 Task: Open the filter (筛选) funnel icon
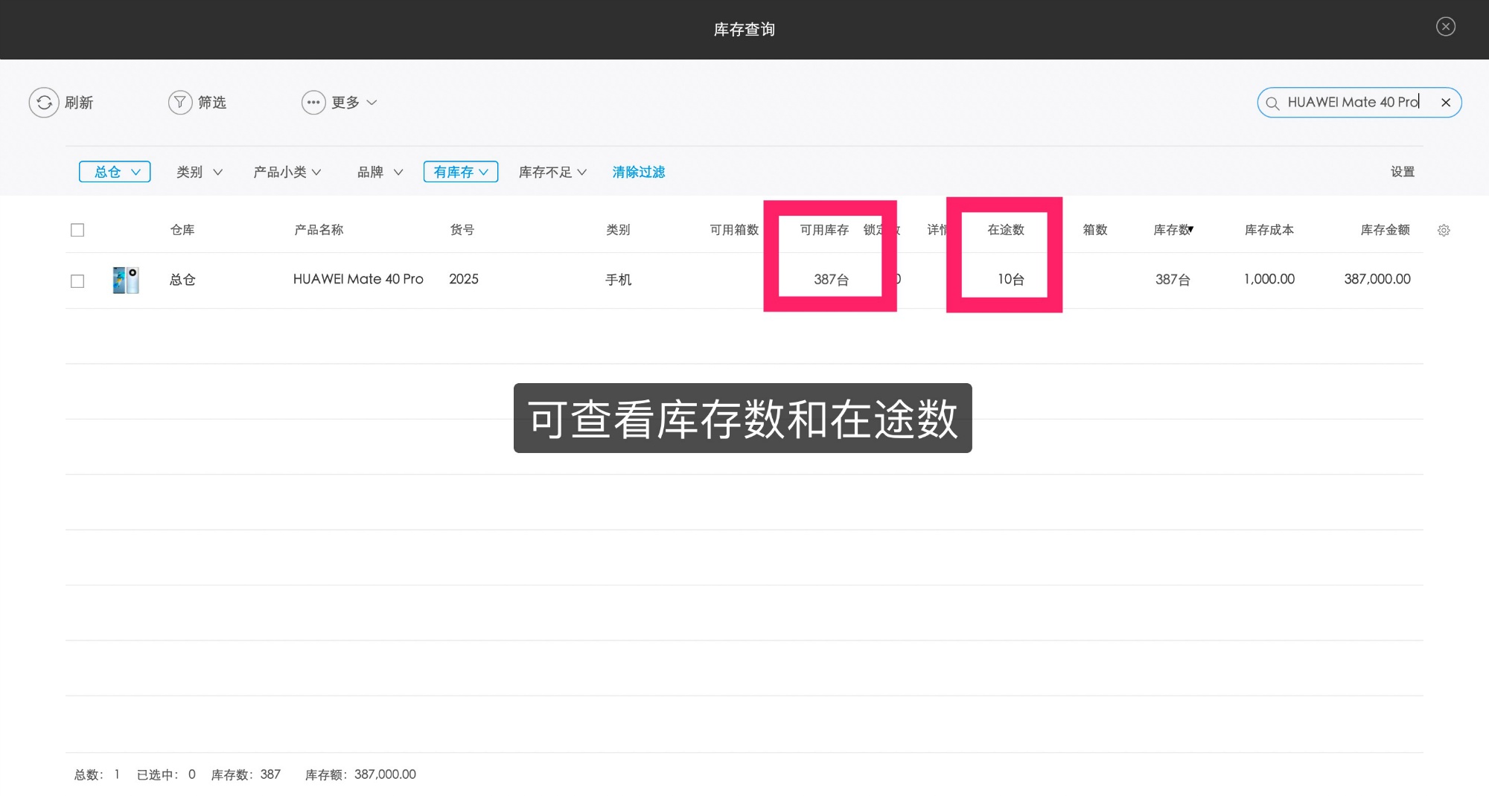[180, 103]
